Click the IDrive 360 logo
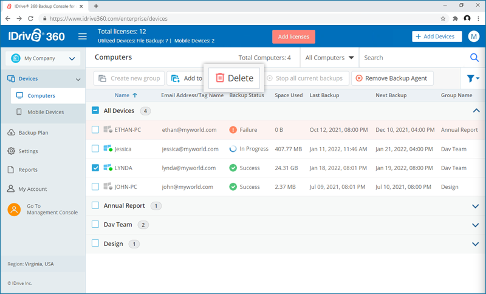The width and height of the screenshot is (486, 294). 36,36
